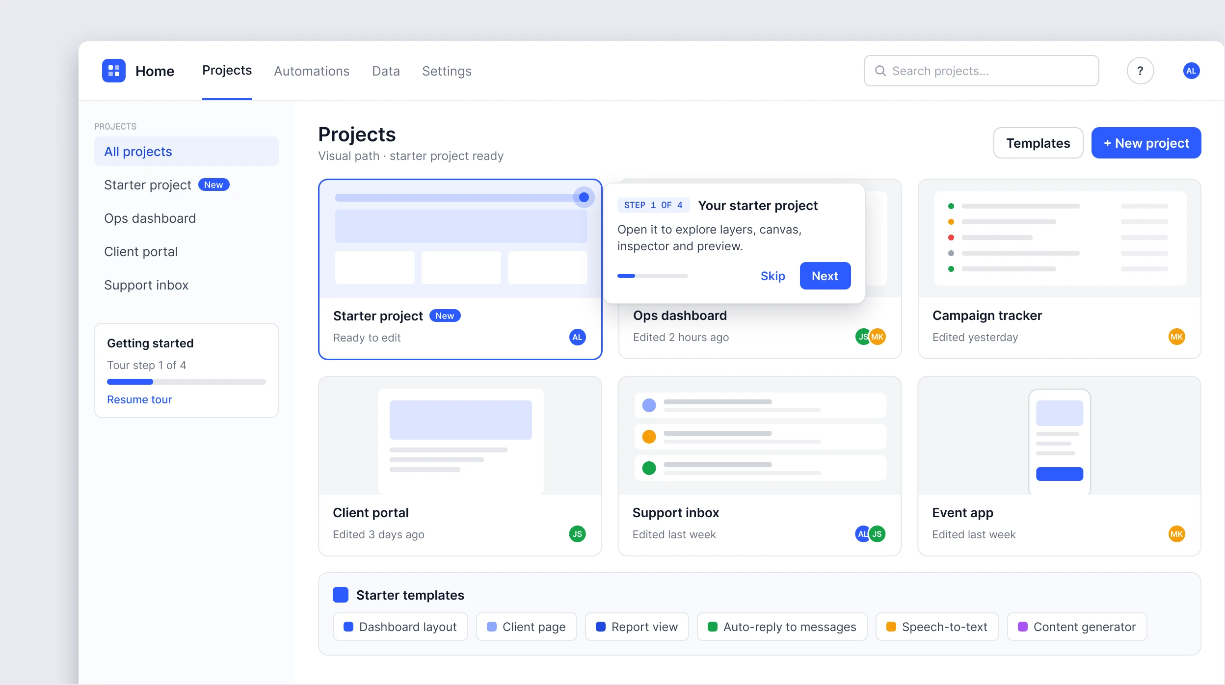Select All projects in the sidebar
Image resolution: width=1225 pixels, height=685 pixels.
point(186,151)
